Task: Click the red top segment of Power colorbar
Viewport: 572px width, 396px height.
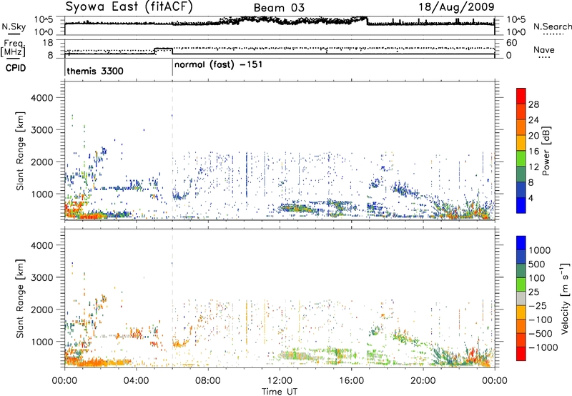Action: (521, 96)
